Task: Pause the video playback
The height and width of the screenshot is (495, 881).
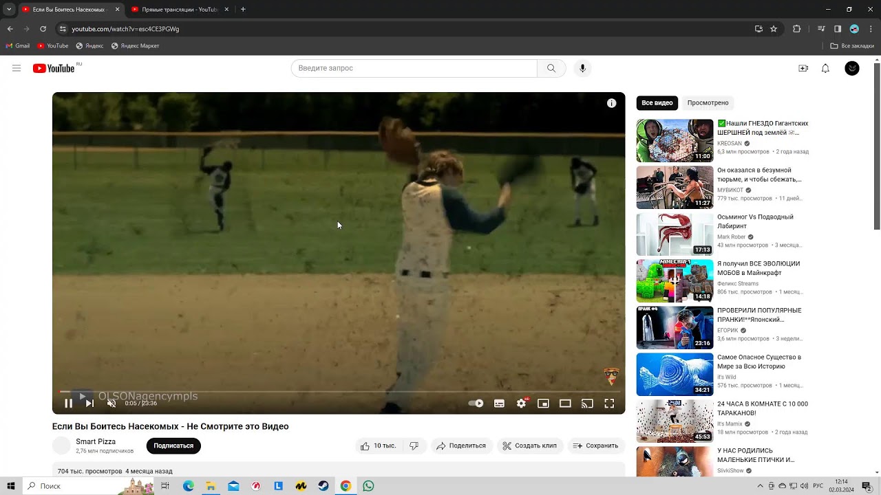Action: coord(68,404)
